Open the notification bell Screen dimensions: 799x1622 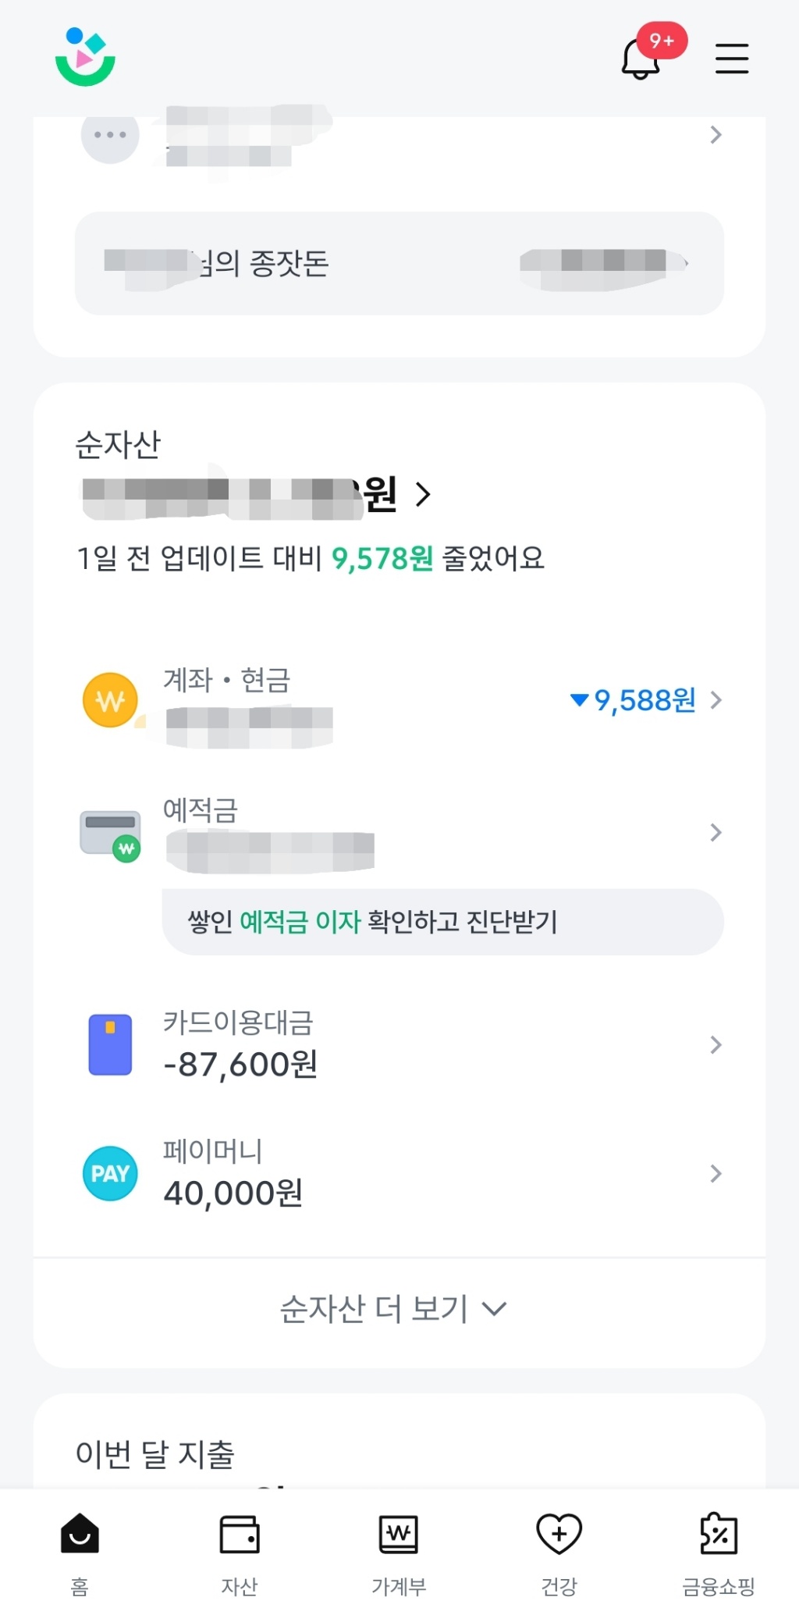(641, 59)
